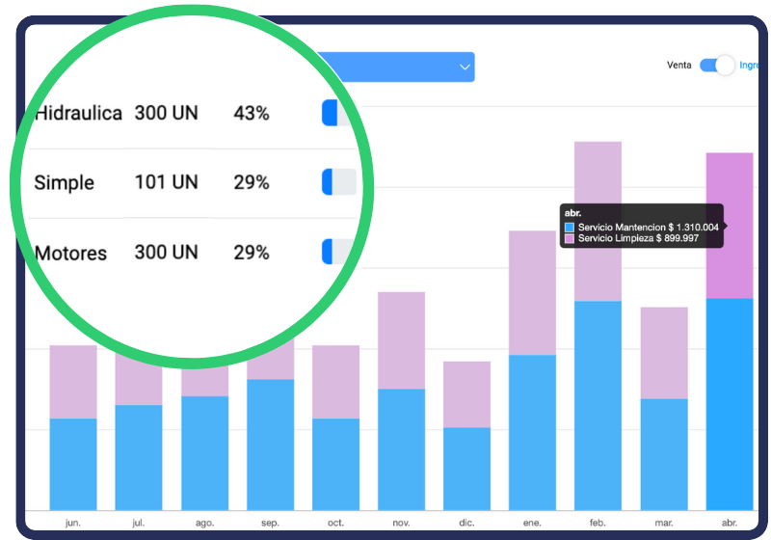Click the 43% value for Hidraulica

pyautogui.click(x=252, y=113)
